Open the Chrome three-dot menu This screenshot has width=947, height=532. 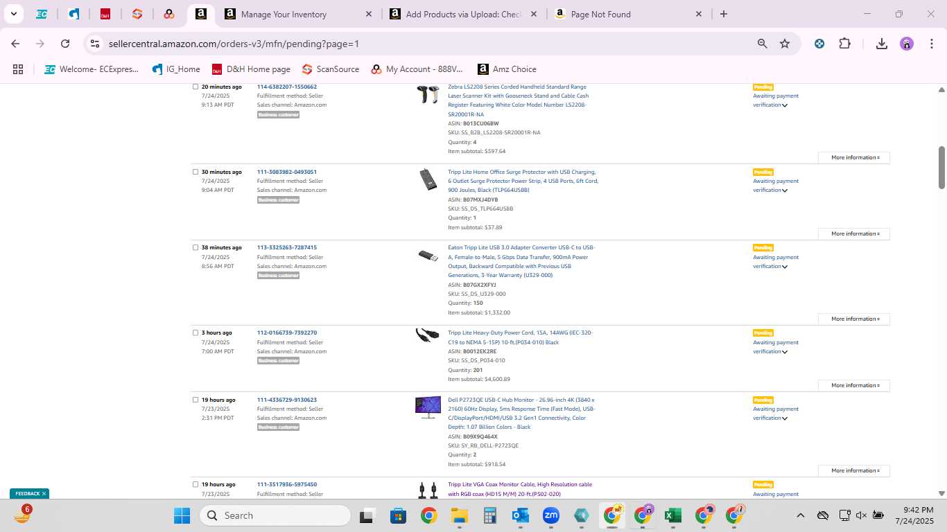click(930, 44)
